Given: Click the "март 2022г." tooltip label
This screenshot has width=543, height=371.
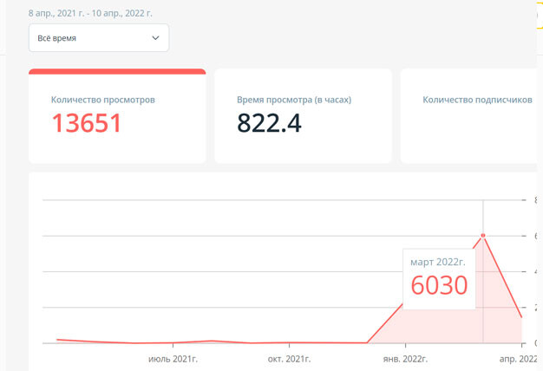Looking at the screenshot, I should click(x=438, y=261).
